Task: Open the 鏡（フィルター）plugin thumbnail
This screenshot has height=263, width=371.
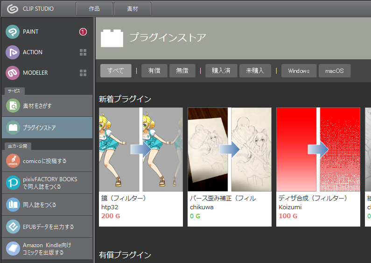Action: point(141,149)
